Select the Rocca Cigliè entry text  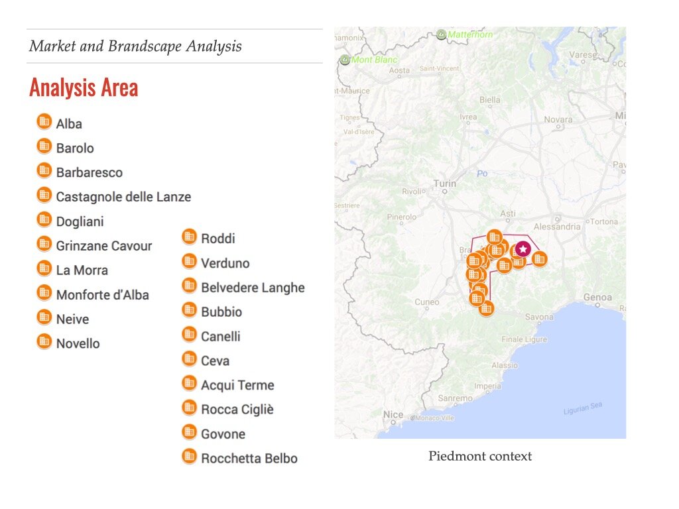237,410
